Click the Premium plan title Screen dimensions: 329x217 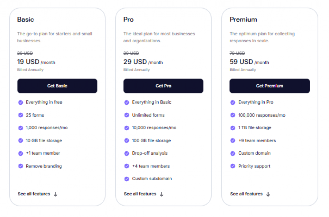(239, 19)
